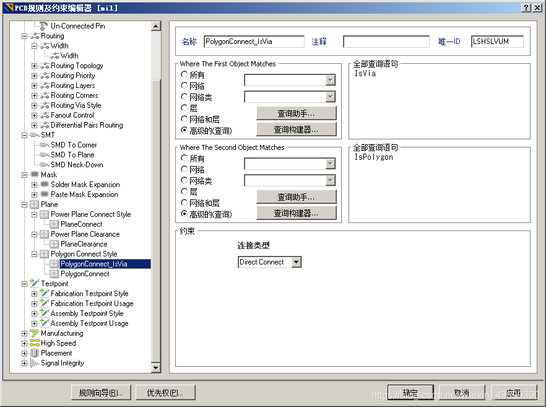
Task: Select 所有 radio in first object matches
Action: pyautogui.click(x=184, y=75)
